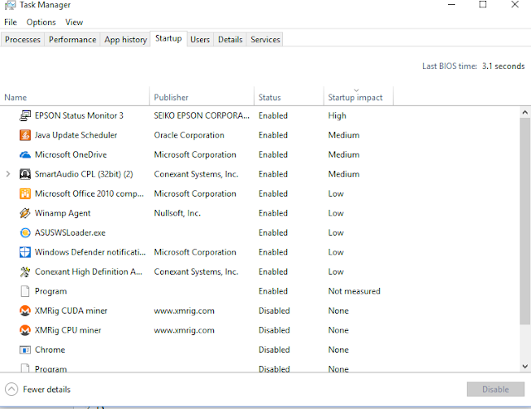Image resolution: width=531 pixels, height=409 pixels.
Task: Click the High startup impact value
Action: coord(338,116)
